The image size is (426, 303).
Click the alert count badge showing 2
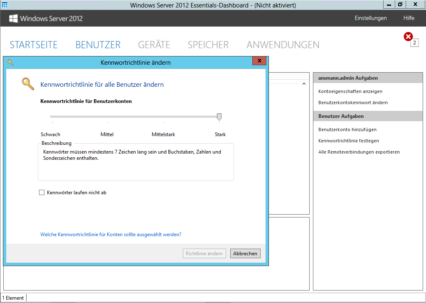[x=414, y=43]
